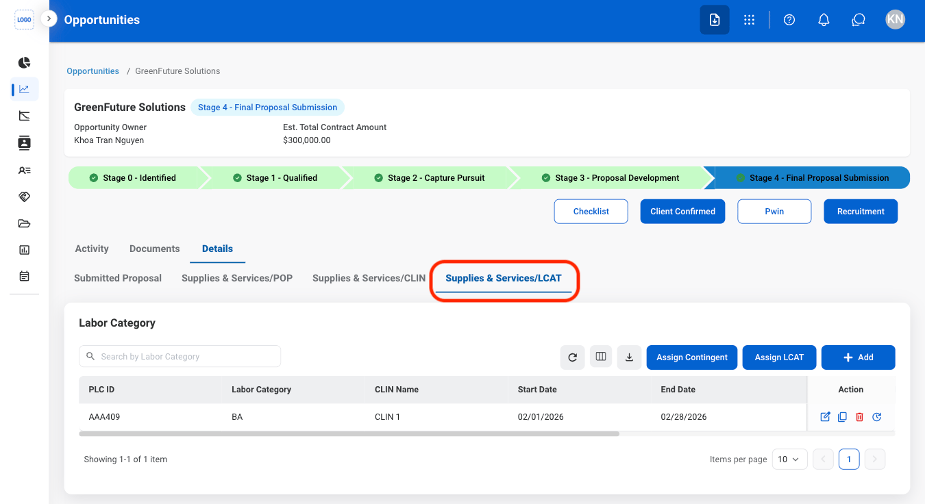Switch to the Documents tab
The width and height of the screenshot is (925, 504).
click(x=155, y=249)
